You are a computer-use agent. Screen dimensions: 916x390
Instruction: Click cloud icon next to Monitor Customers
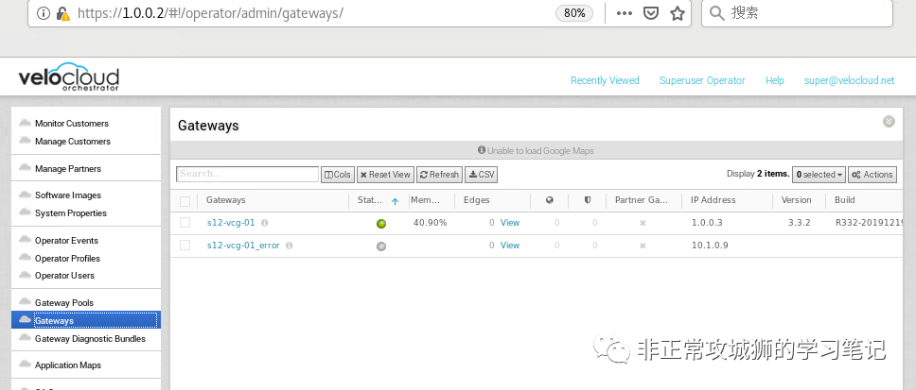pos(25,123)
